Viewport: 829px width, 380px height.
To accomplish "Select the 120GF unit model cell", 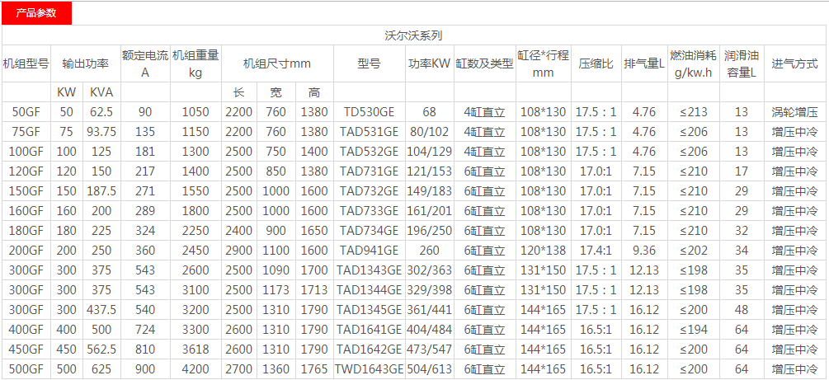I will [26, 171].
